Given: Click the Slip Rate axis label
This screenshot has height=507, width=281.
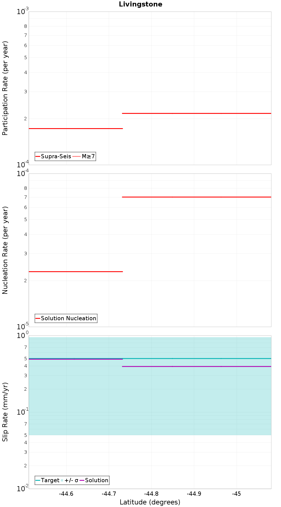Looking at the screenshot, I should 5,412.
